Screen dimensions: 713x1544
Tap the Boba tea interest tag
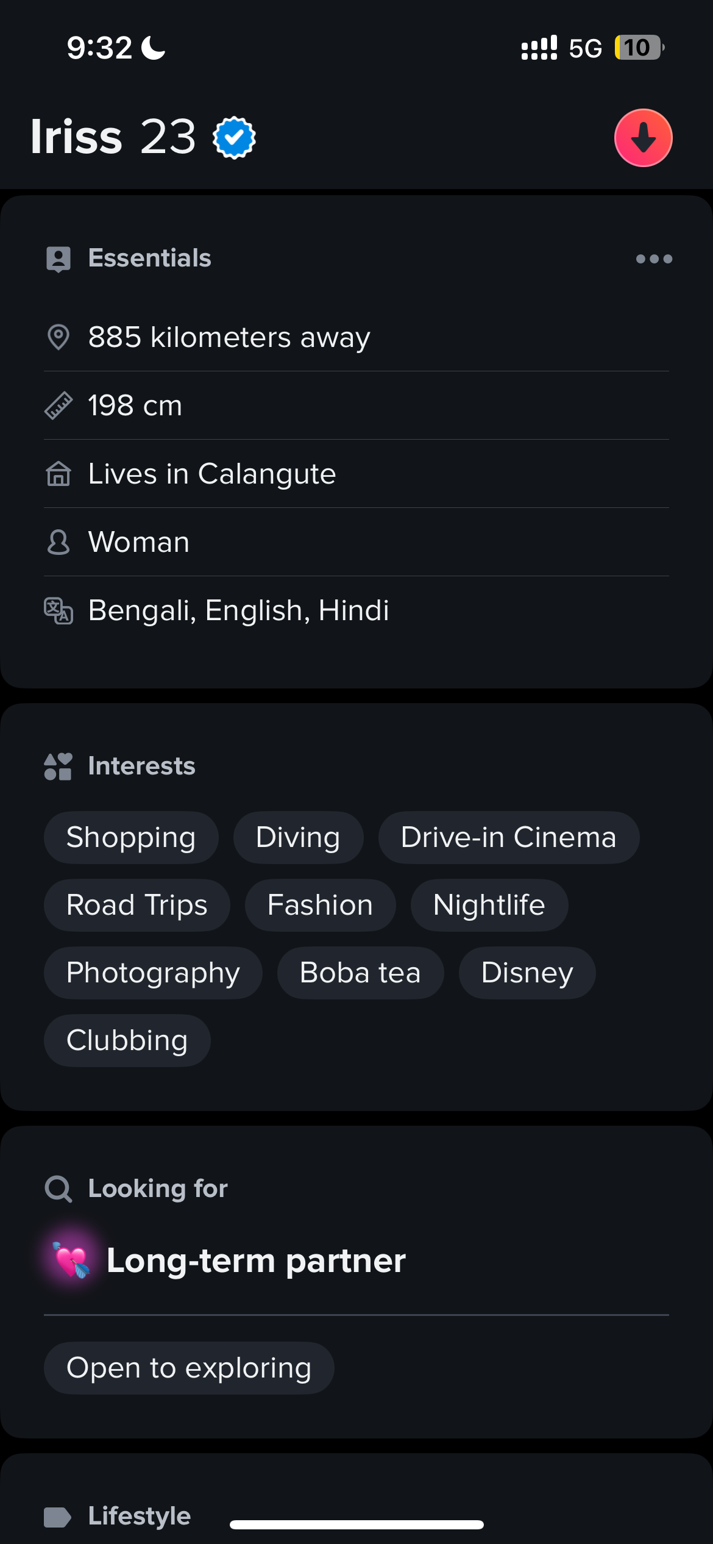tap(360, 973)
